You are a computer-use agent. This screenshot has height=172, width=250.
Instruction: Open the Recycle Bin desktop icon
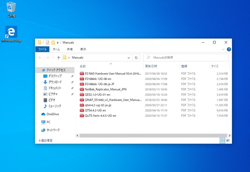pyautogui.click(x=11, y=8)
